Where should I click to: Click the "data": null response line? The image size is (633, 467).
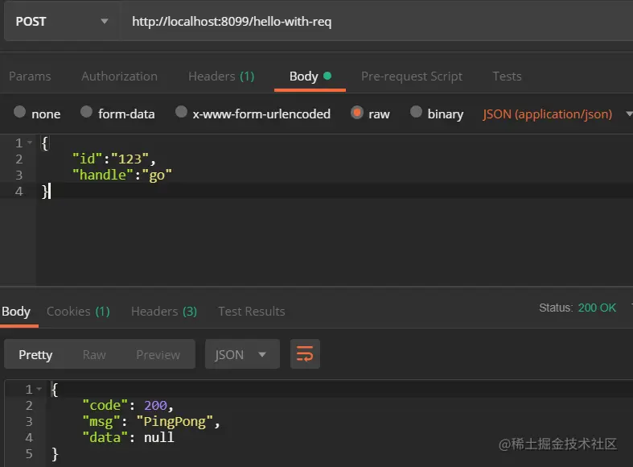point(128,437)
